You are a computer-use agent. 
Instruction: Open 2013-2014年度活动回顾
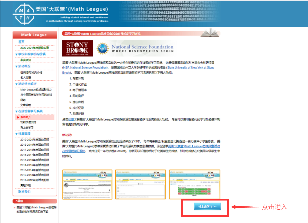tap(35, 170)
